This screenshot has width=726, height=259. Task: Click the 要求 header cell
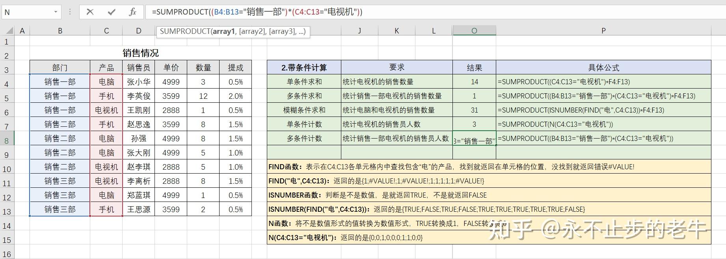397,68
